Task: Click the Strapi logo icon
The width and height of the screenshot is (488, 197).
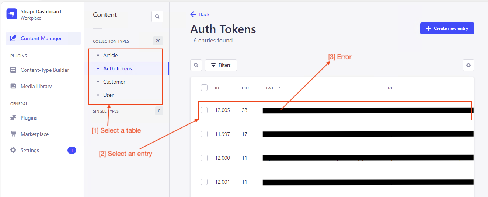Action: pos(12,14)
